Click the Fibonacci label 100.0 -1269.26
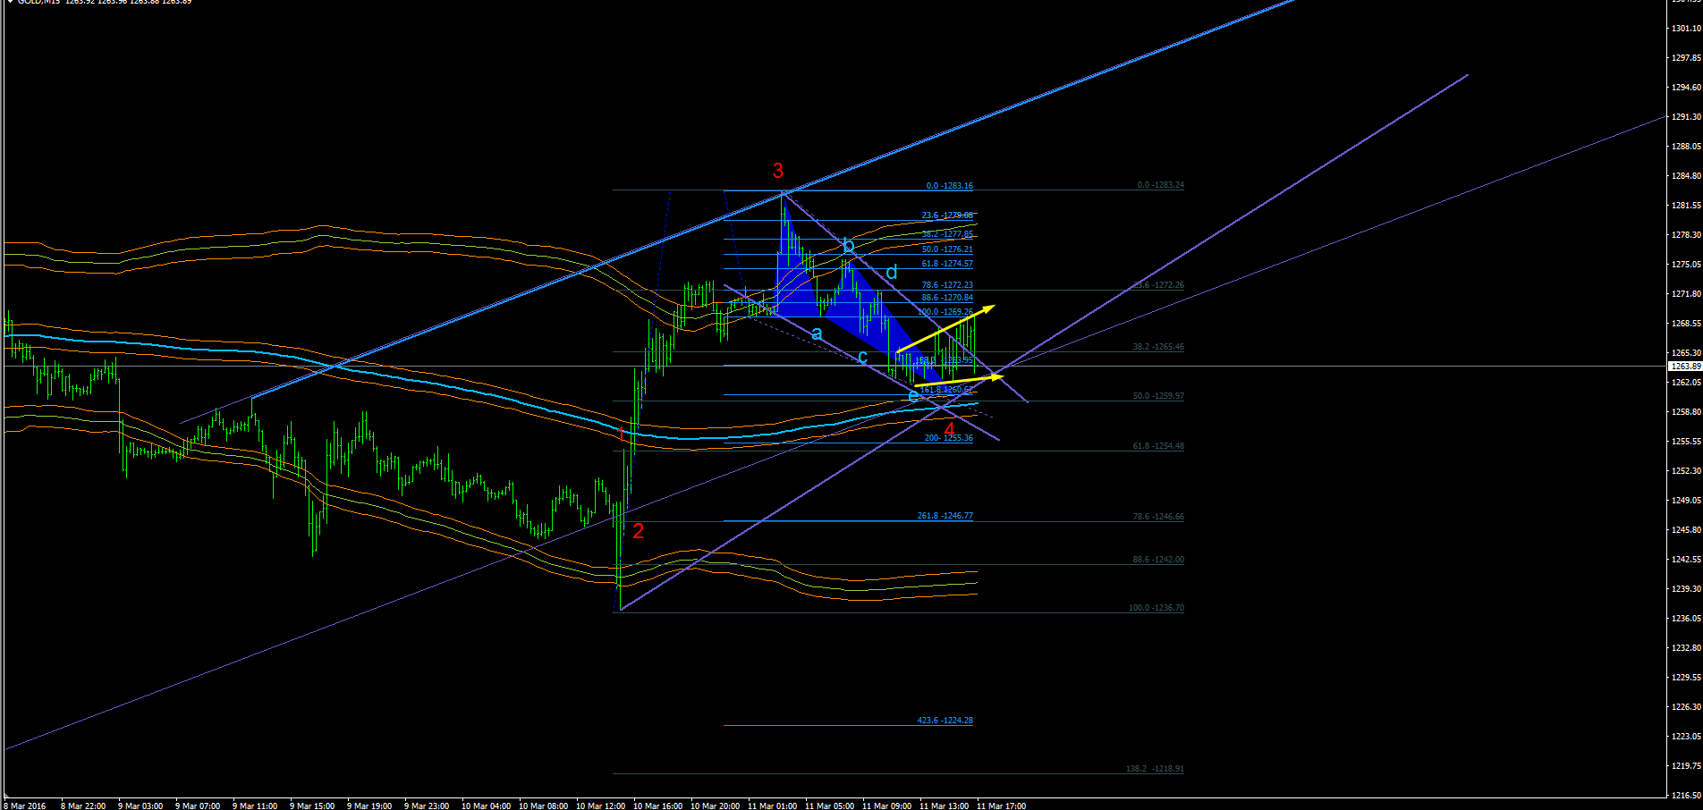The width and height of the screenshot is (1703, 810). pyautogui.click(x=945, y=312)
